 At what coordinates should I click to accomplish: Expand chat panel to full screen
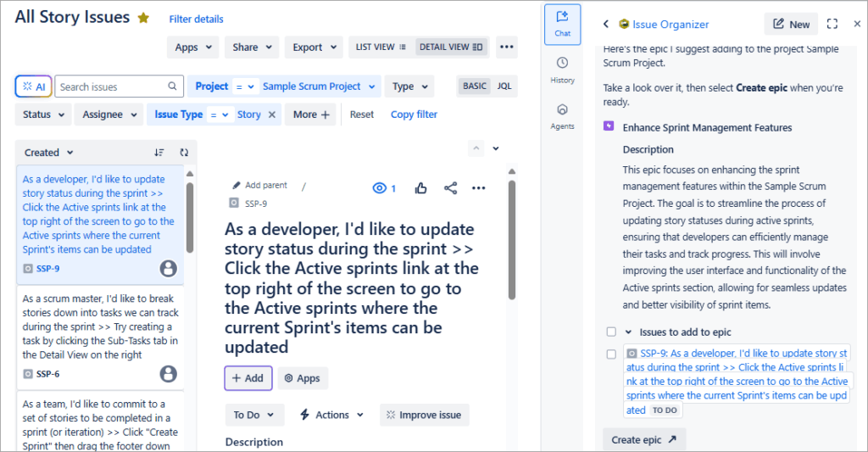832,25
